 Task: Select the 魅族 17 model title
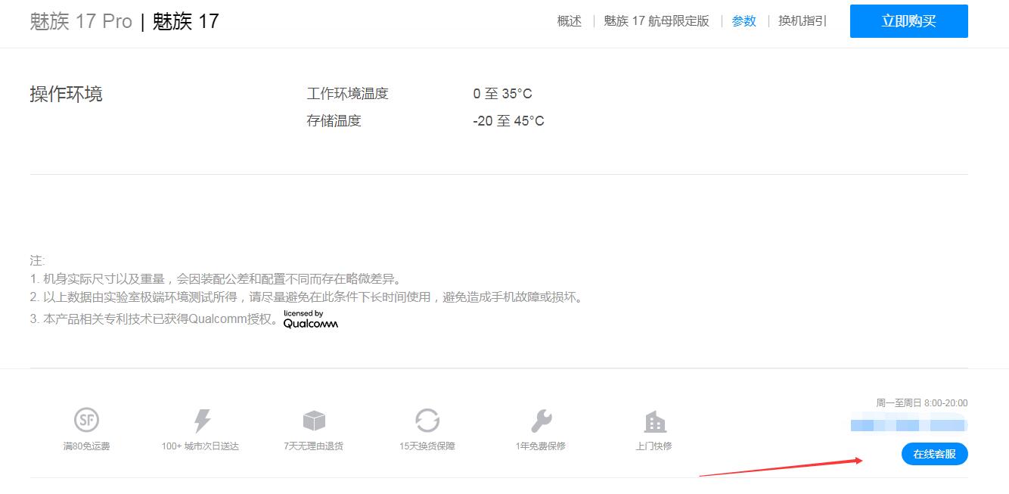[185, 21]
